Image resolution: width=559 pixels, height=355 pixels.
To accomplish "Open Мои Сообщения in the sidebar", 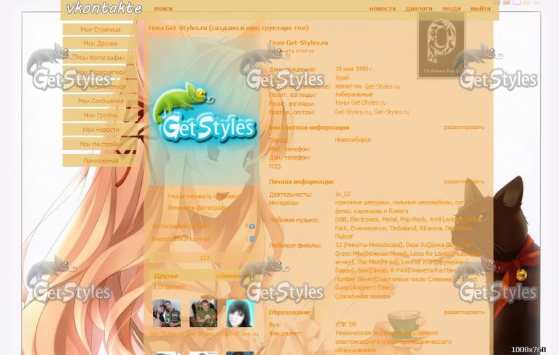I will click(x=100, y=101).
